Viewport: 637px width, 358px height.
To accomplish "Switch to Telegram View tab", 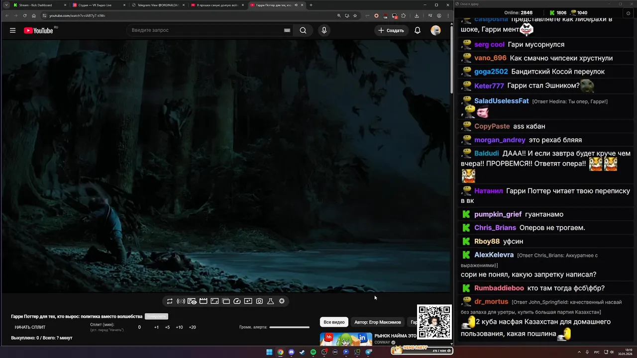I will 158,5.
